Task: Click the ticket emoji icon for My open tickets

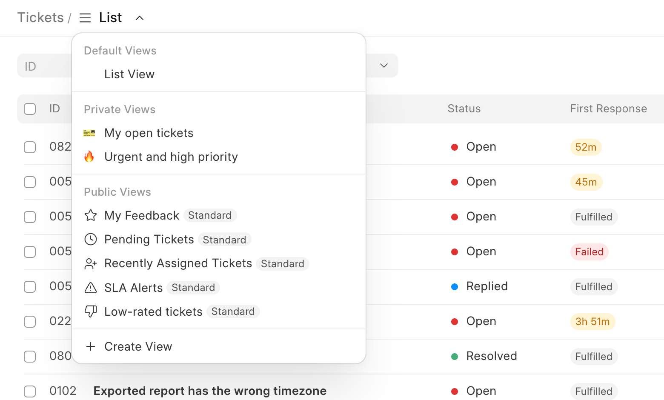Action: (89, 133)
